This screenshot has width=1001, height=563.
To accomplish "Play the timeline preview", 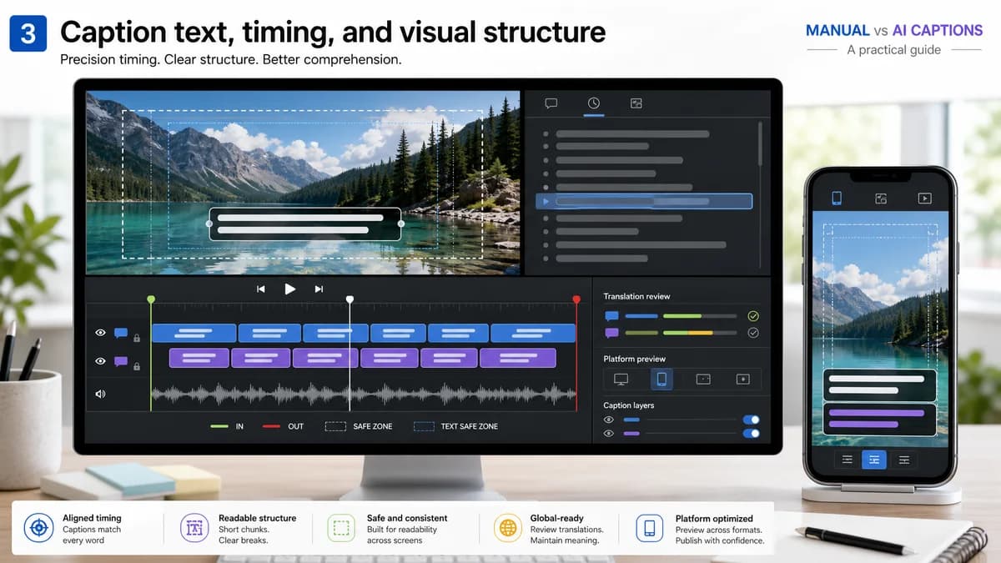I will coord(290,289).
